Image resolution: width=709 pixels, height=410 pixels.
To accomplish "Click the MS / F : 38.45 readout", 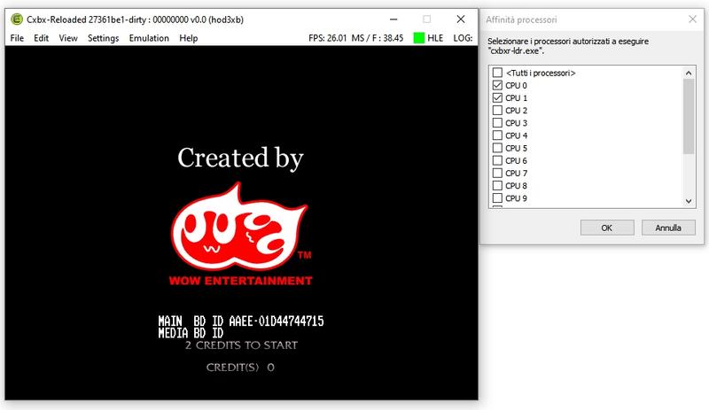I will [x=378, y=38].
